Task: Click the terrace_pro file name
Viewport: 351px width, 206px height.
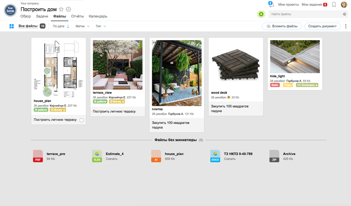Action: click(56, 153)
